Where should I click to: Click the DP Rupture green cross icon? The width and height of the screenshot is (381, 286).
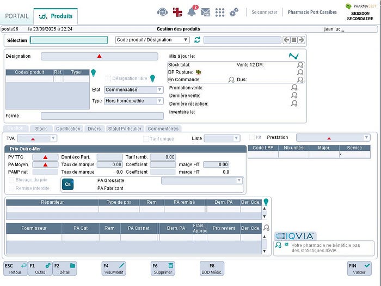[x=199, y=72]
